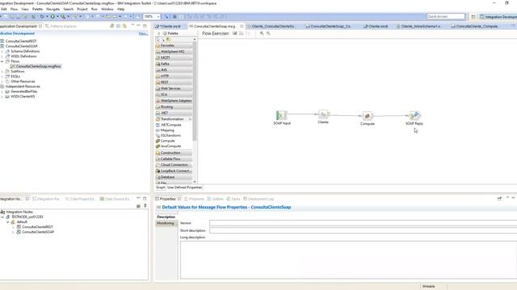Viewport: 517px width, 290px height.
Task: Select the Cliente node in the flow
Action: point(323,114)
